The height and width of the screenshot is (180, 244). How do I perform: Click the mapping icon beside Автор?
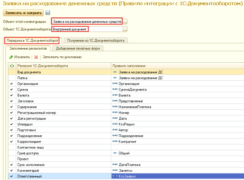tap(115, 130)
